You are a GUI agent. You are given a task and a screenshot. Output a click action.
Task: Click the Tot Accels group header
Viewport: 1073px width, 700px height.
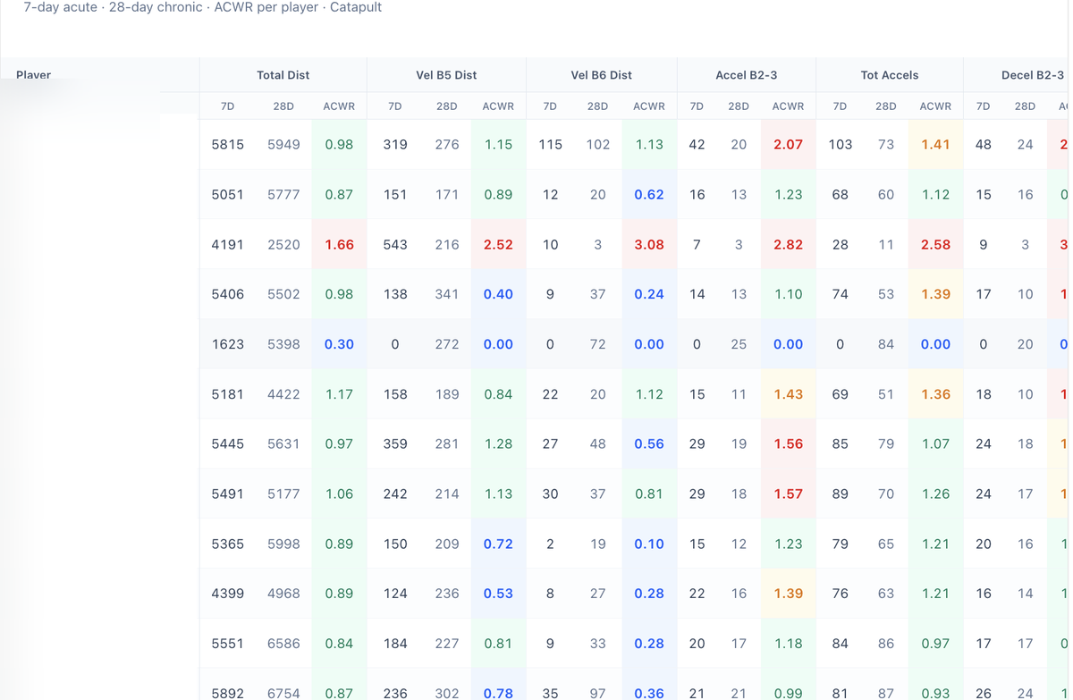[x=889, y=75]
